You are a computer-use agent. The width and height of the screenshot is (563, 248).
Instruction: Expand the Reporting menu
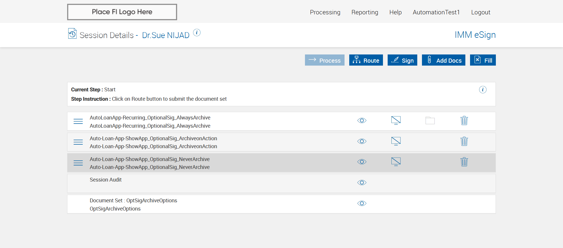coord(365,12)
